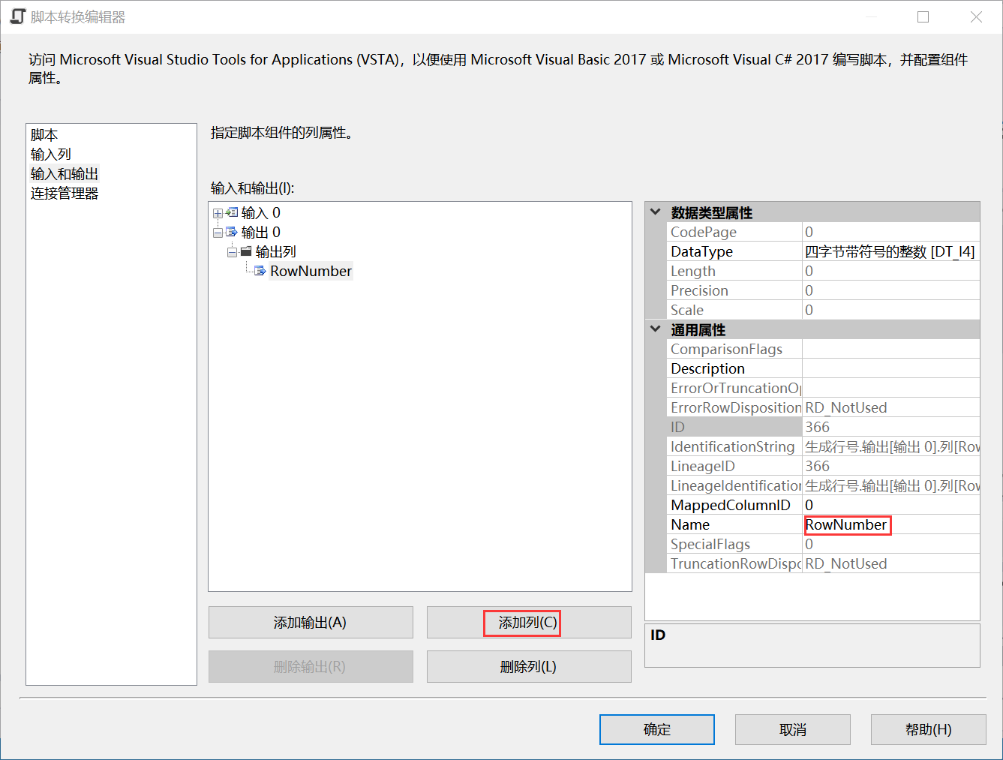Click the 添加输出(A) button
The image size is (1003, 760).
(x=311, y=623)
